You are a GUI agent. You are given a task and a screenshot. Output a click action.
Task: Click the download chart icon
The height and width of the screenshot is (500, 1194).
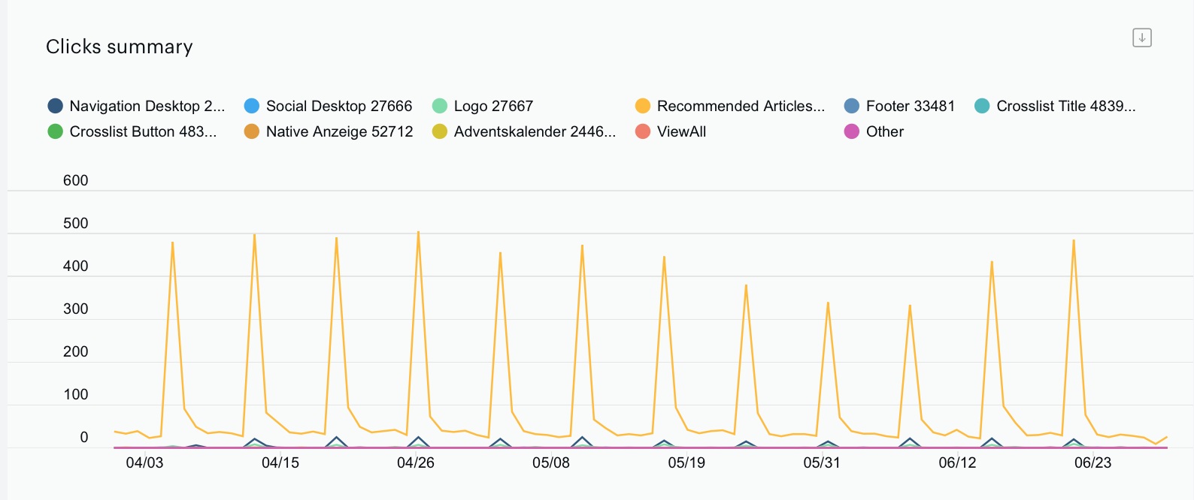pos(1142,38)
